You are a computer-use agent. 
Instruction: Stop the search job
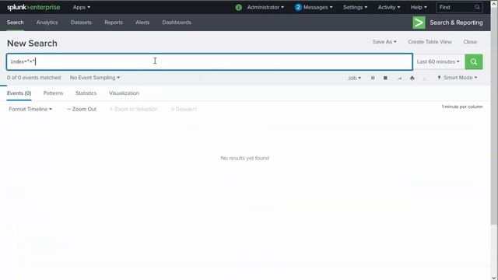(385, 78)
